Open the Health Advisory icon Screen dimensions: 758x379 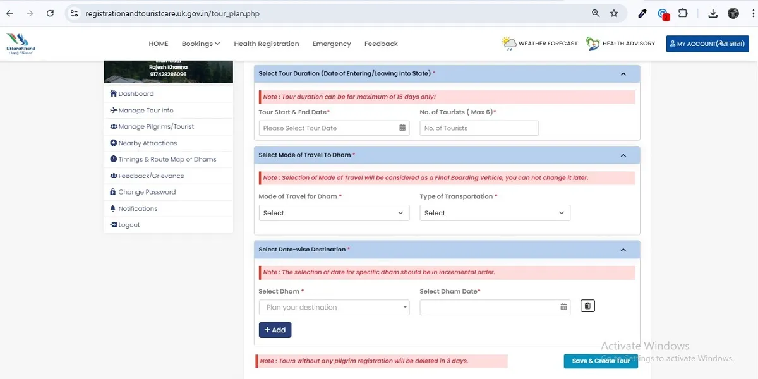pos(593,43)
